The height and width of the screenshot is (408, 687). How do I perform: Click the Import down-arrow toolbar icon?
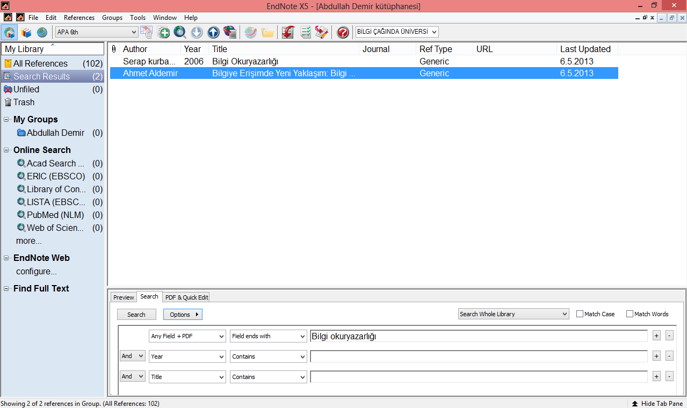pos(197,32)
